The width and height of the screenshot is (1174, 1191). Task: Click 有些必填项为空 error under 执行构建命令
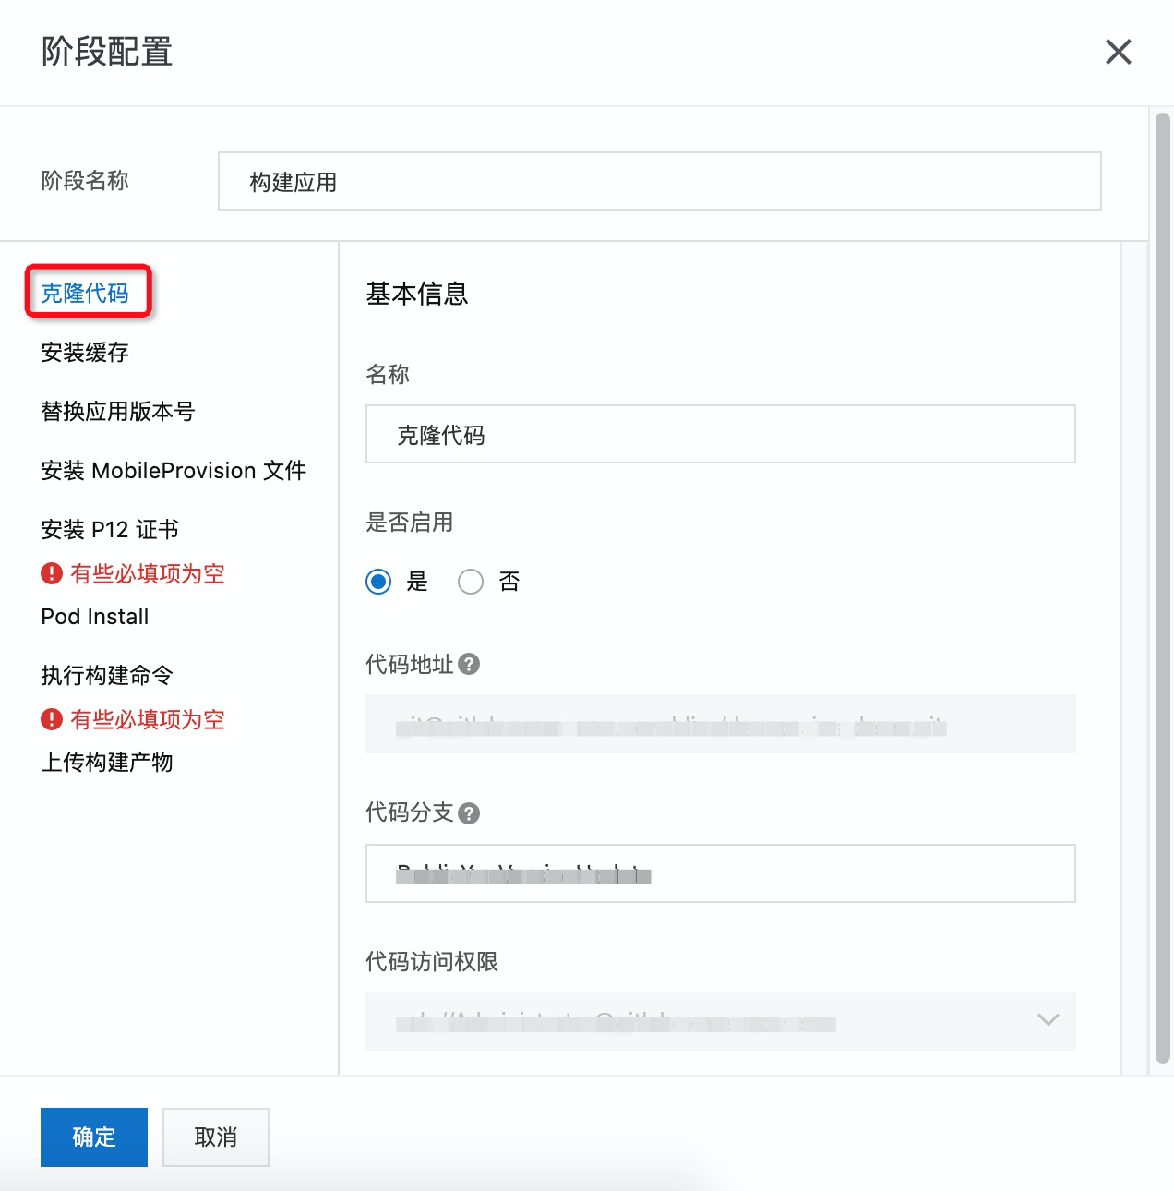[x=148, y=719]
